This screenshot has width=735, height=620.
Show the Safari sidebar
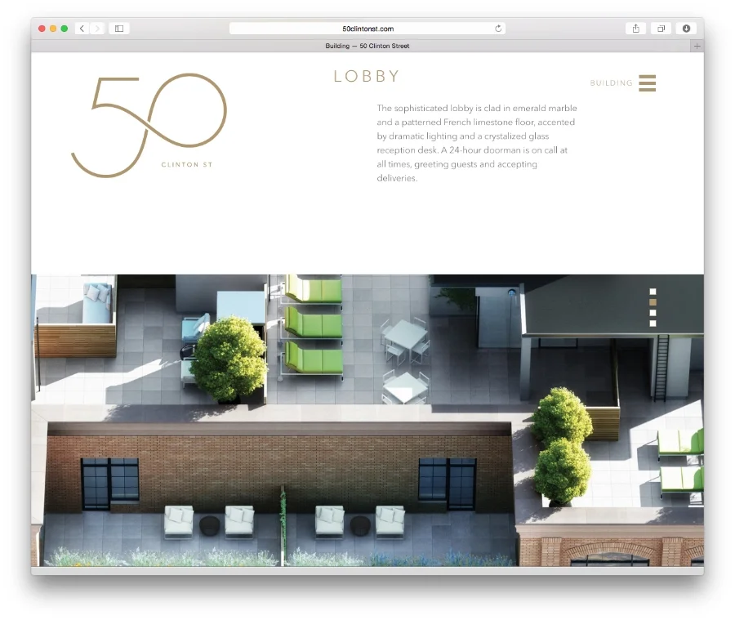[x=119, y=29]
